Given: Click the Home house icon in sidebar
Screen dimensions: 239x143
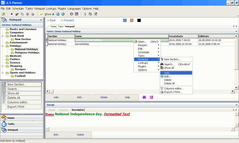Looking at the screenshot, I should coord(4,118).
